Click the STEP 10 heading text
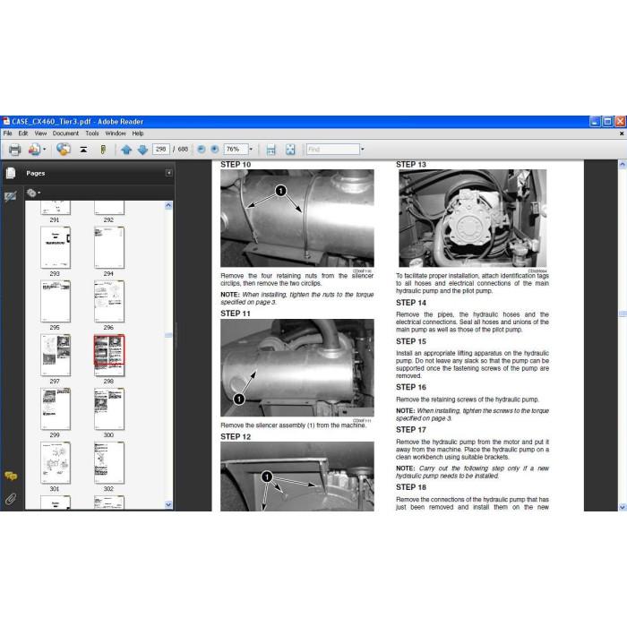The width and height of the screenshot is (627, 627). click(236, 165)
